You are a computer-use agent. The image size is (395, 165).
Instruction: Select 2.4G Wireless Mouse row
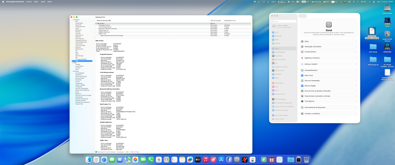point(173,27)
